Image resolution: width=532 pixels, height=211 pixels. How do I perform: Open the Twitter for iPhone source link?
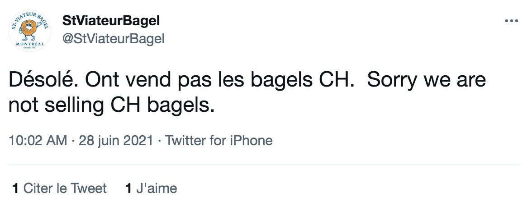coord(219,141)
